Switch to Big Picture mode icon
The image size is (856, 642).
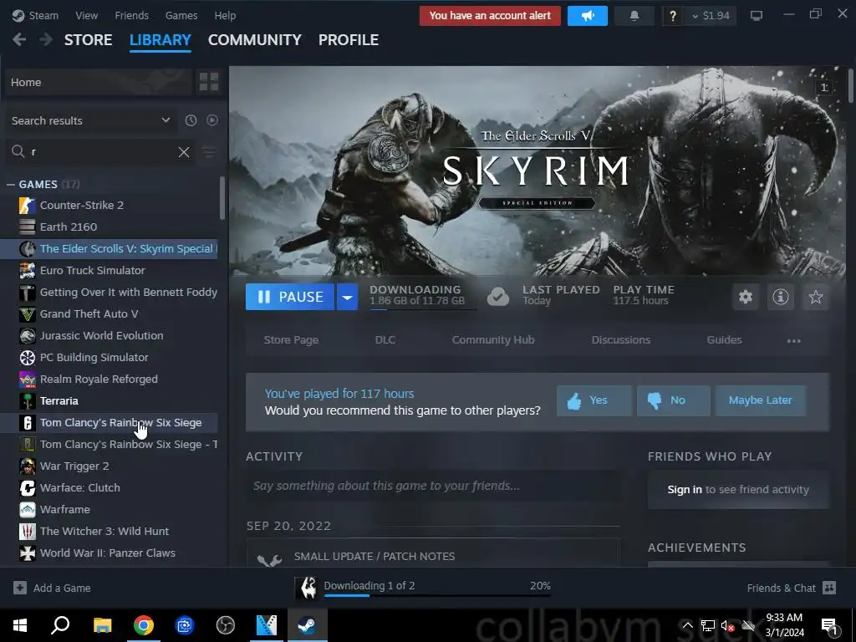tap(756, 15)
